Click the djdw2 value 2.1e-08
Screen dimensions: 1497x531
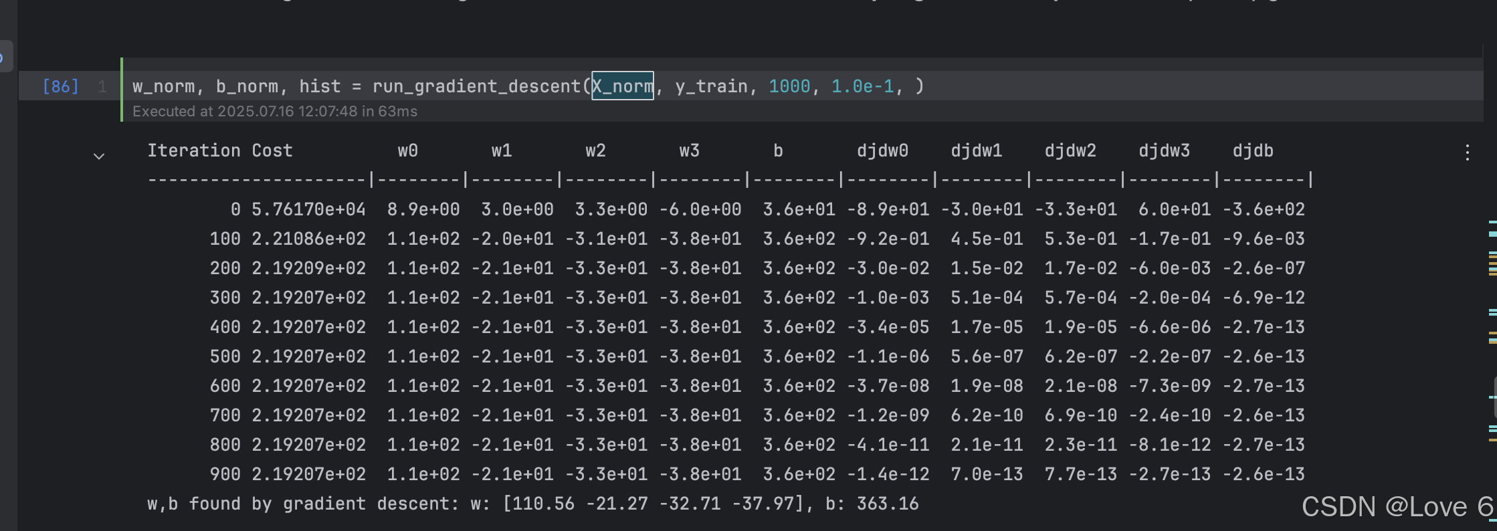pos(1081,386)
